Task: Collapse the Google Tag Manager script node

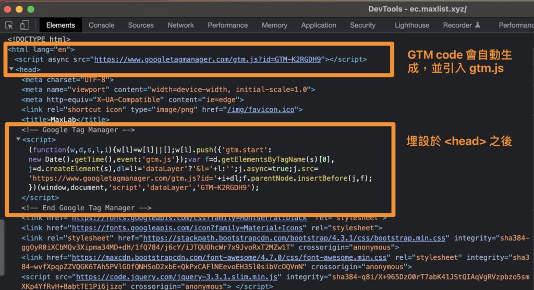Action: tap(18, 140)
